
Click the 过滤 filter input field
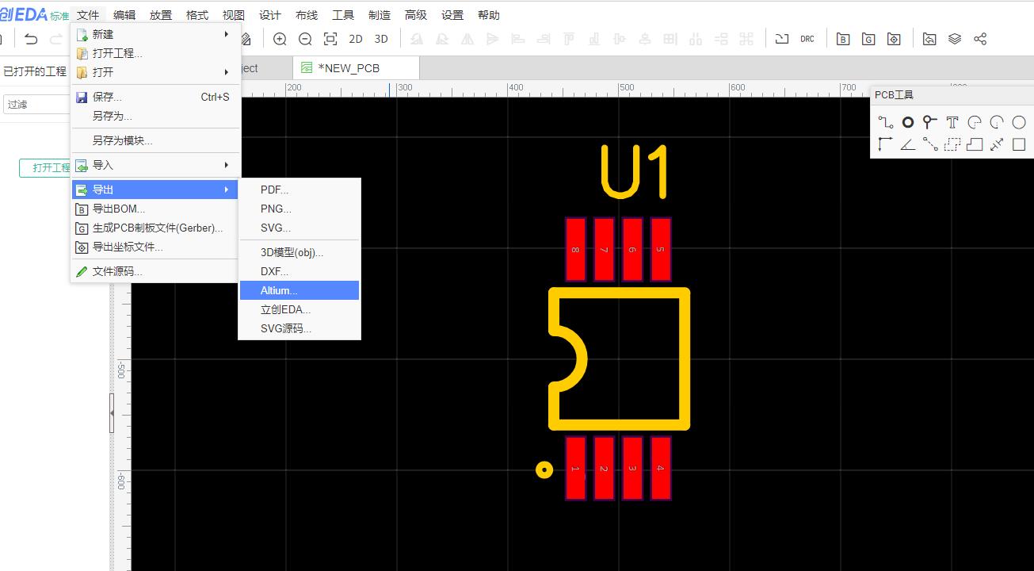click(37, 104)
